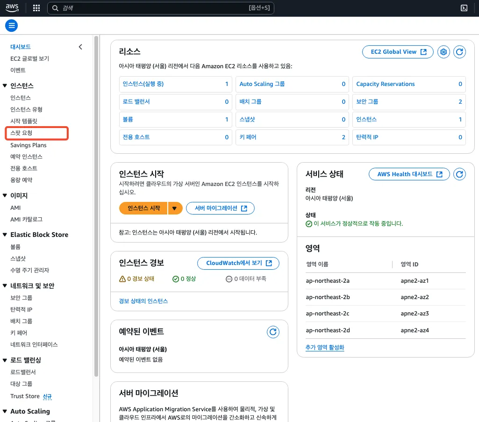
Task: Click the 스냅샷 resource tile
Action: pyautogui.click(x=292, y=120)
